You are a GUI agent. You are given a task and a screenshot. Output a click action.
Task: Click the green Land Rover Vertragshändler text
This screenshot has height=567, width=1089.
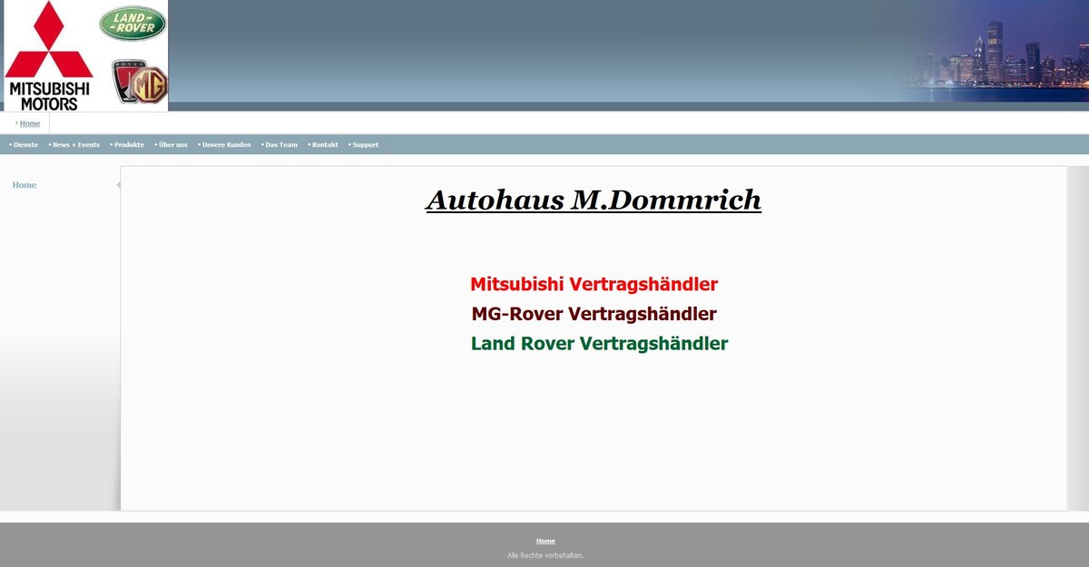pos(599,344)
